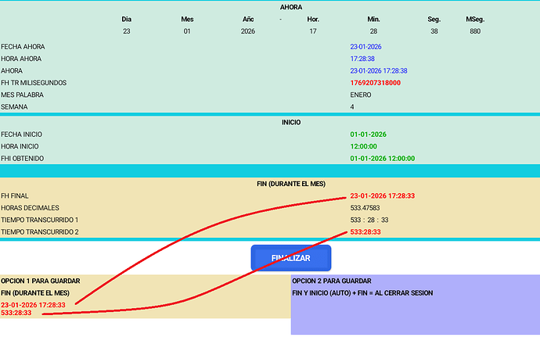Select the TIEMPO TRANSCURRIDO 2 value 533:28:33

pos(365,232)
